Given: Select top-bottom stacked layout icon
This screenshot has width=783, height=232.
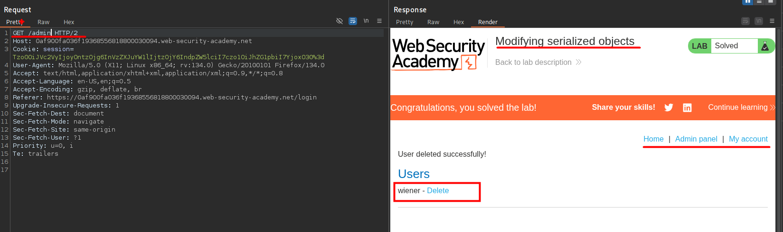Looking at the screenshot, I should click(759, 2).
